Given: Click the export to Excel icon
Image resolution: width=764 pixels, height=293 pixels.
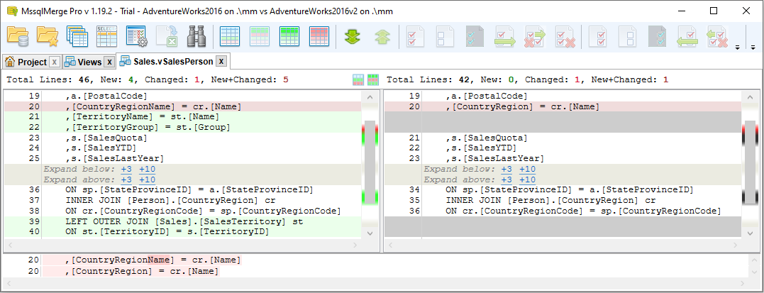Looking at the screenshot, I should pyautogui.click(x=166, y=37).
